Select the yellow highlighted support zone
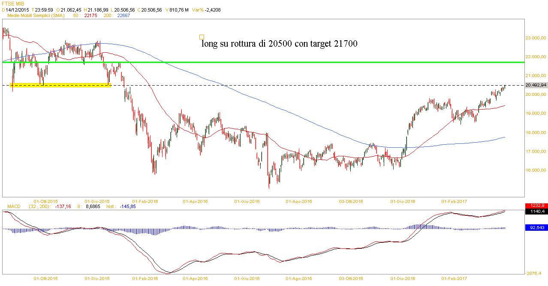Viewport: 548px width, 286px height. [x=60, y=85]
